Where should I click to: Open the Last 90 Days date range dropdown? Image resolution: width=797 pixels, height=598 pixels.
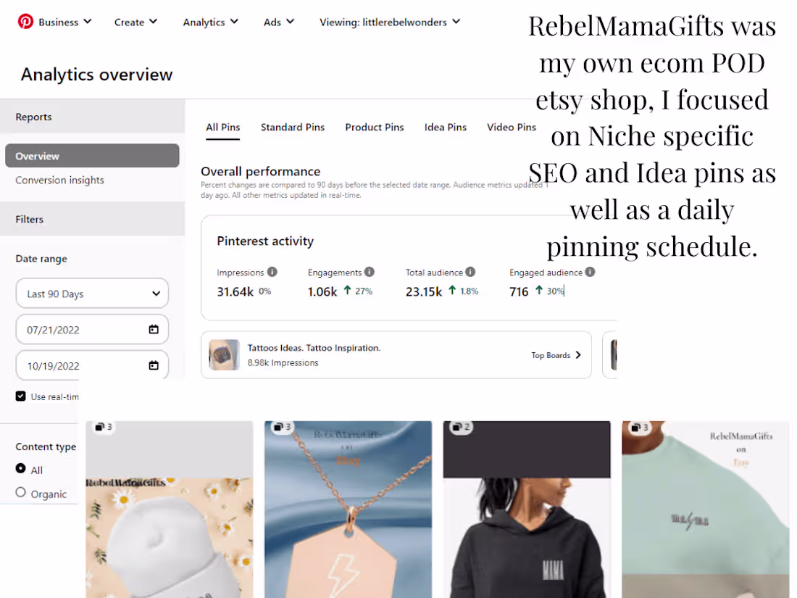tap(92, 293)
